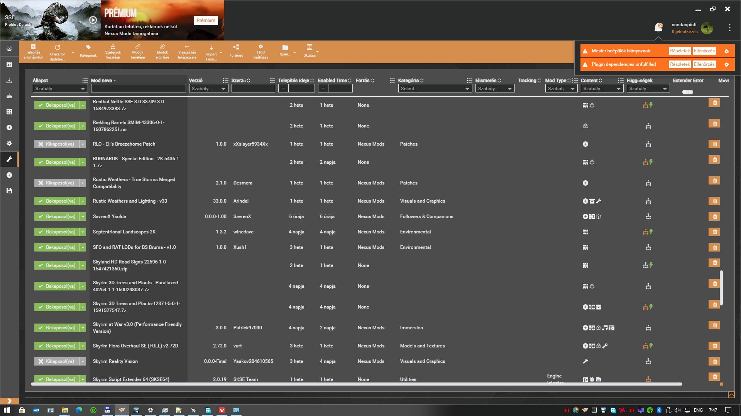Open Kategória Select dropdown

435,89
